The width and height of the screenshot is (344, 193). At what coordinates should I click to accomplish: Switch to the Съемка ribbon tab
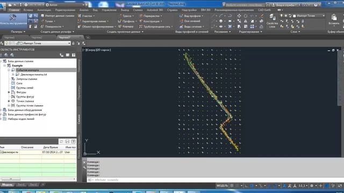(x=138, y=10)
